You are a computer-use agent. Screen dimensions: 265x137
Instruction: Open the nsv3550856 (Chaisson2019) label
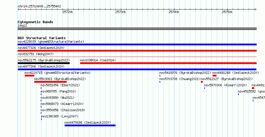click(x=63, y=110)
